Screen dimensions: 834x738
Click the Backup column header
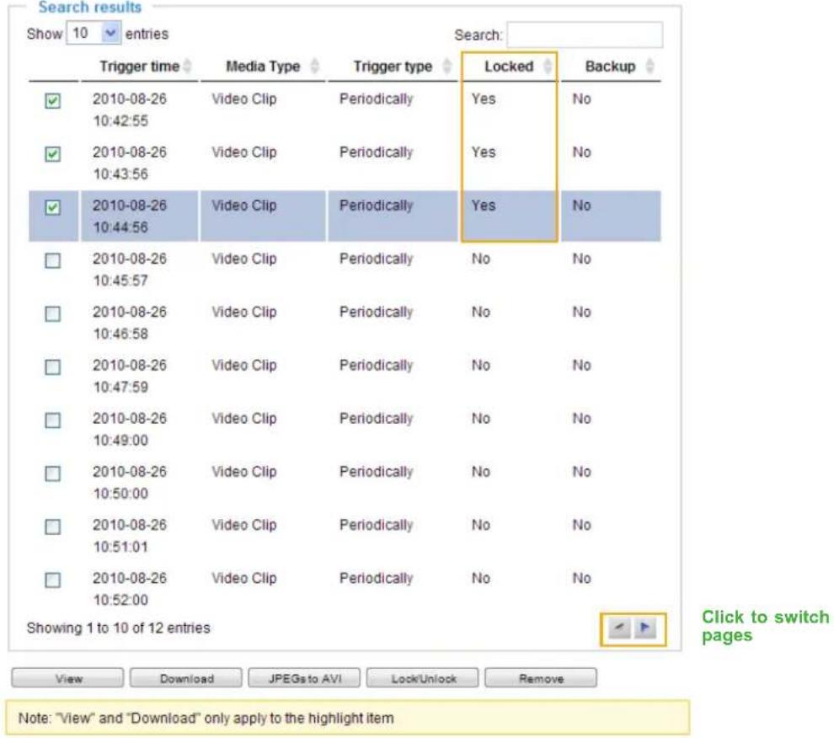[x=611, y=67]
